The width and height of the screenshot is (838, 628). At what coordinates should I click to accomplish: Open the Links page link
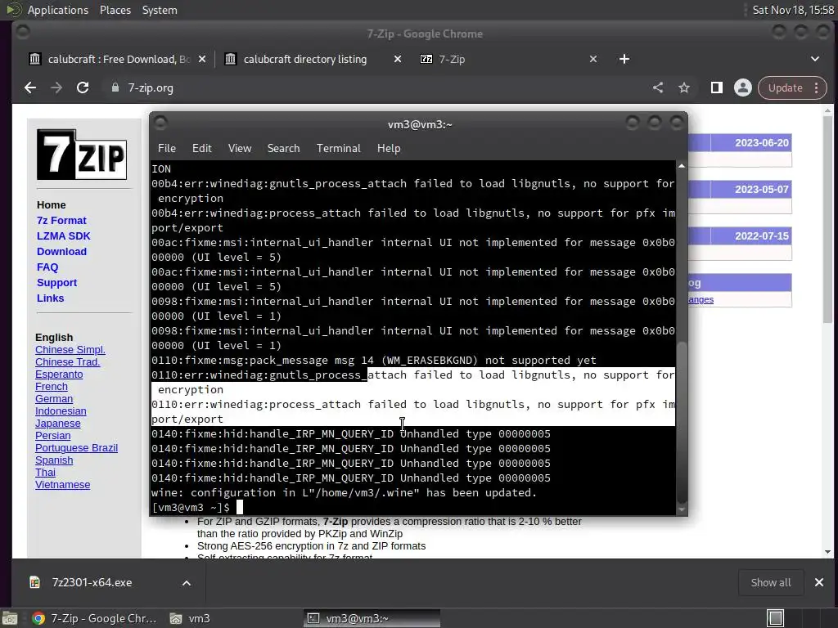pos(50,298)
